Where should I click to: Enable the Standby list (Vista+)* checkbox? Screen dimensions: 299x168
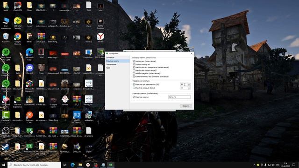coord(134,70)
